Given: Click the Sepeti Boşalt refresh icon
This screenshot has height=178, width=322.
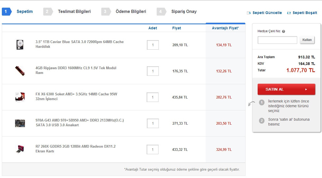Looking at the screenshot, I should click(289, 13).
